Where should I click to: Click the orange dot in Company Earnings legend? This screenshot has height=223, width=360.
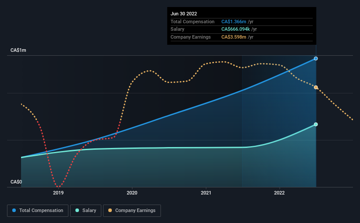[x=110, y=210]
